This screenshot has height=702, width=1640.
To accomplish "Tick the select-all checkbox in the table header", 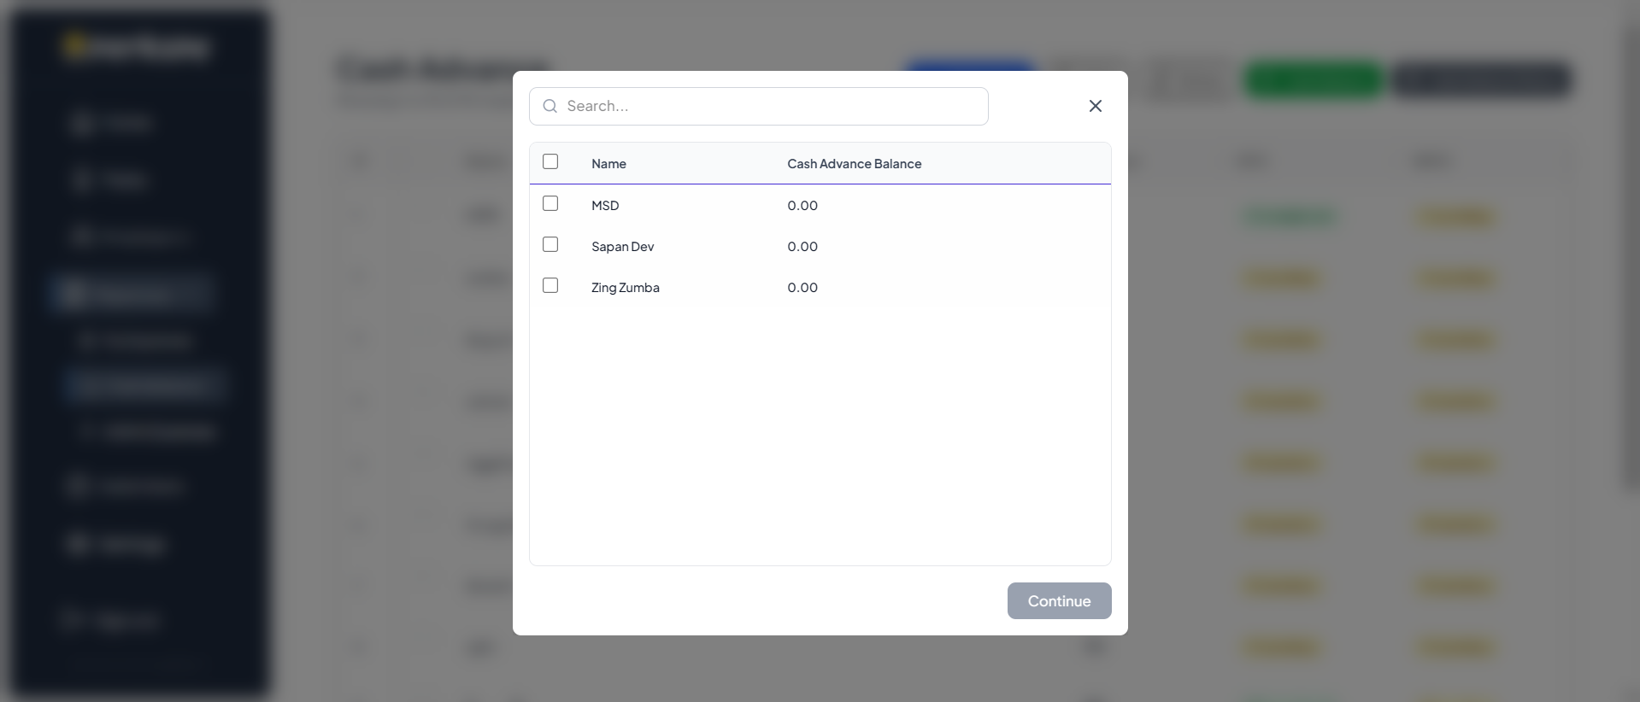I will click(550, 161).
